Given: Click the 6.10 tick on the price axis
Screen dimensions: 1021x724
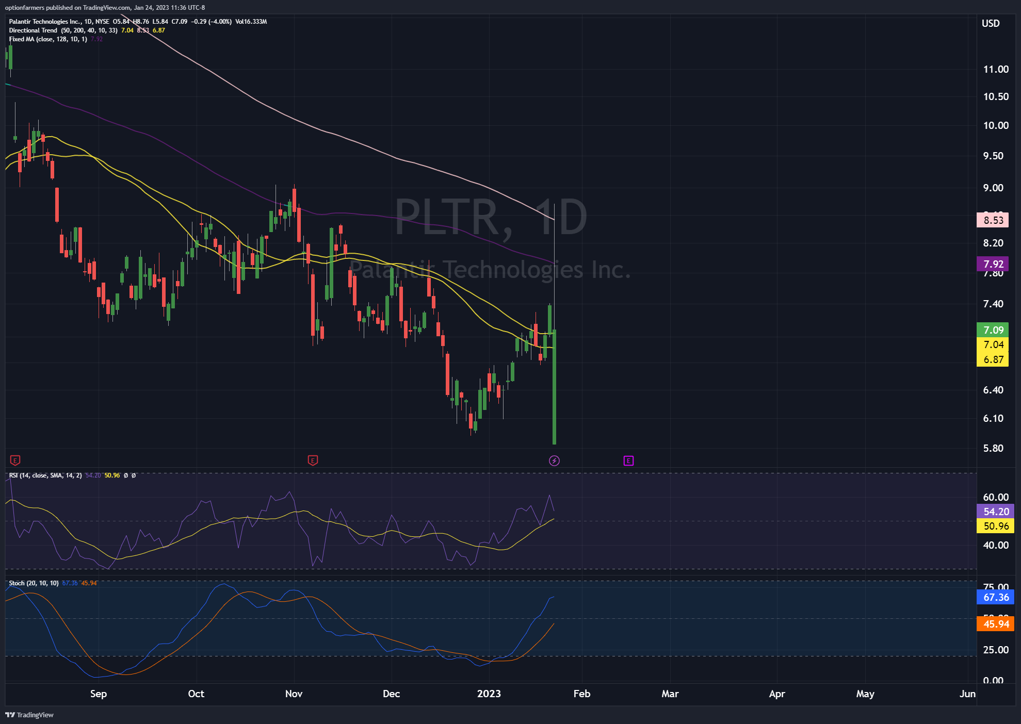Looking at the screenshot, I should click(x=993, y=418).
